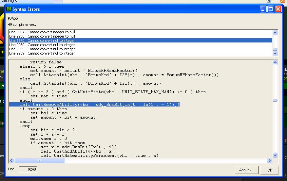The height and width of the screenshot is (181, 287).
Task: Select error Line 9207: Cannot convert integer to null
Action: click(x=141, y=32)
